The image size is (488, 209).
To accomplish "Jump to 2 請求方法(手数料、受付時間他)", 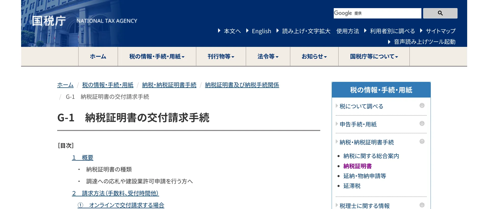I will coord(115,193).
